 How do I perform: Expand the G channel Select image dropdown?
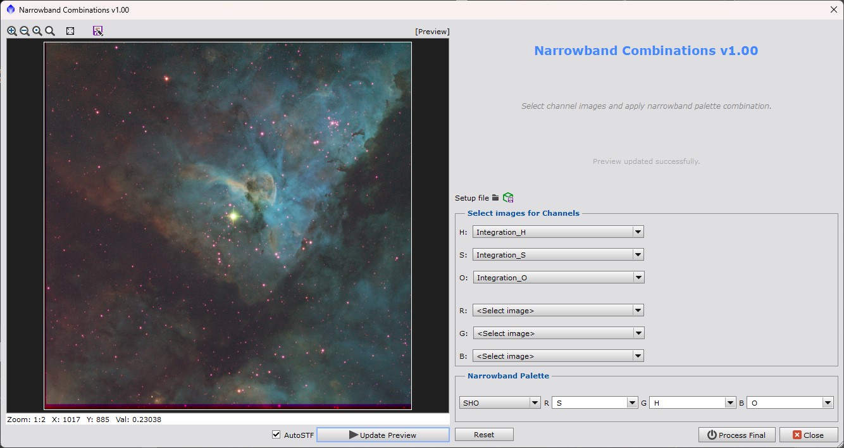[558, 333]
